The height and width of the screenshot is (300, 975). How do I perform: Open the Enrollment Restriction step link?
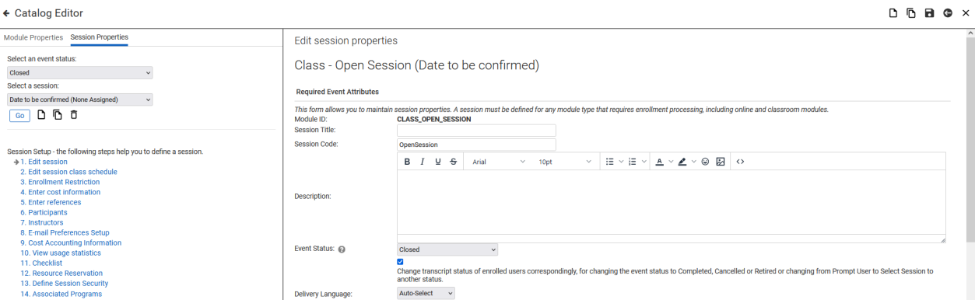60,182
